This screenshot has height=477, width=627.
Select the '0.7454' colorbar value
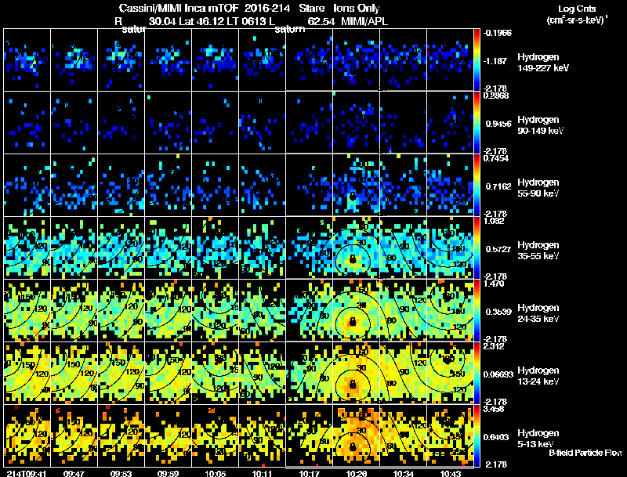tap(496, 158)
